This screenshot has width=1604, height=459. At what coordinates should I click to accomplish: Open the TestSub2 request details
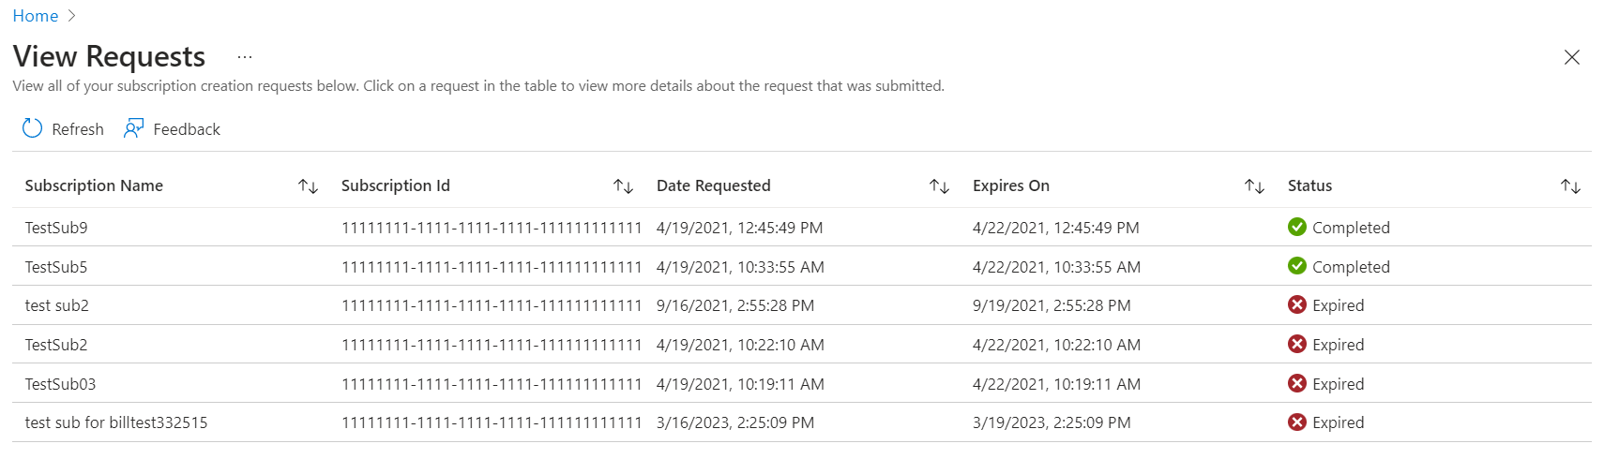pyautogui.click(x=56, y=345)
